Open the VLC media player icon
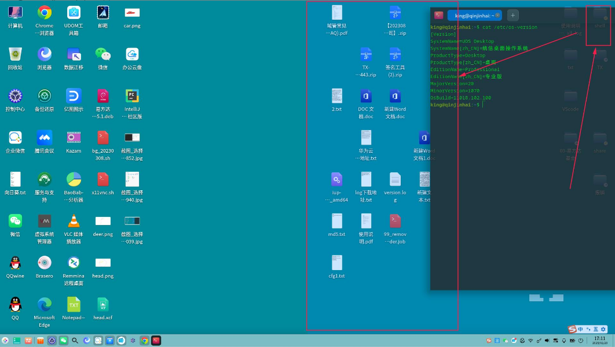 pyautogui.click(x=74, y=221)
